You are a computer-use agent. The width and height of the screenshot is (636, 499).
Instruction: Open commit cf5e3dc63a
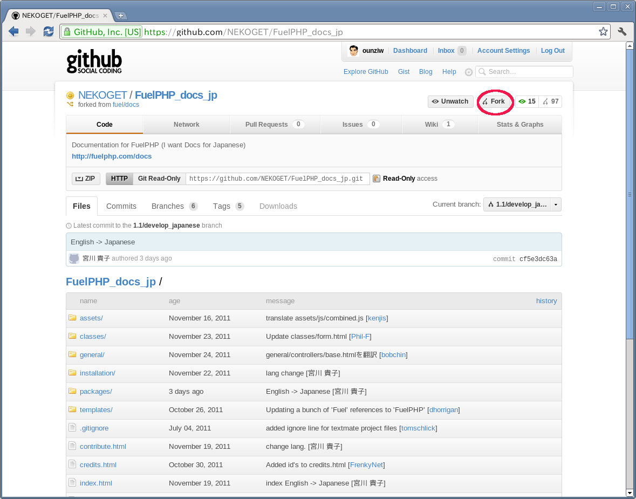(x=538, y=259)
